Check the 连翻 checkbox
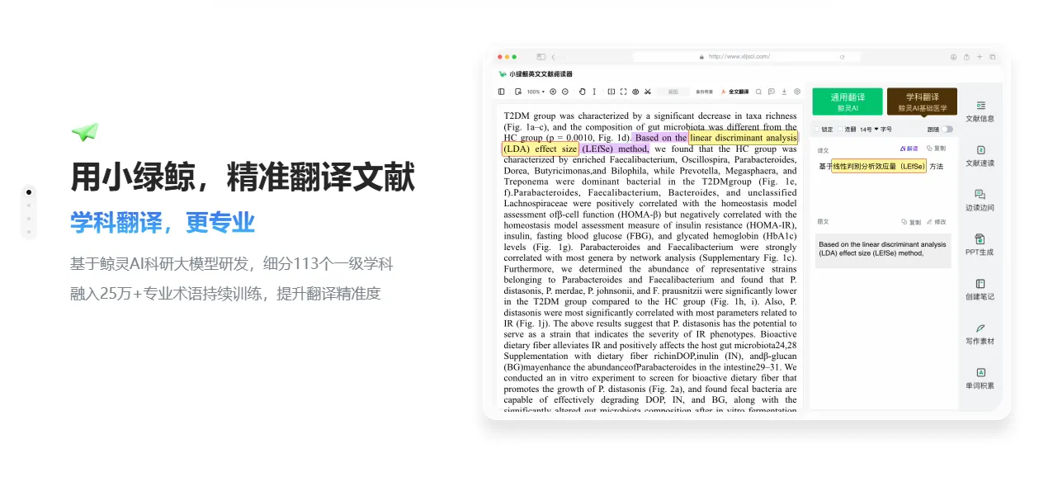The image size is (1053, 491). [839, 130]
